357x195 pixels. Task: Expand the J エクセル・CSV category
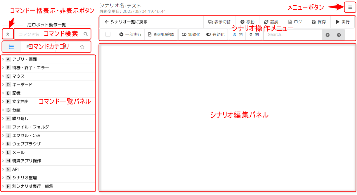point(26,135)
